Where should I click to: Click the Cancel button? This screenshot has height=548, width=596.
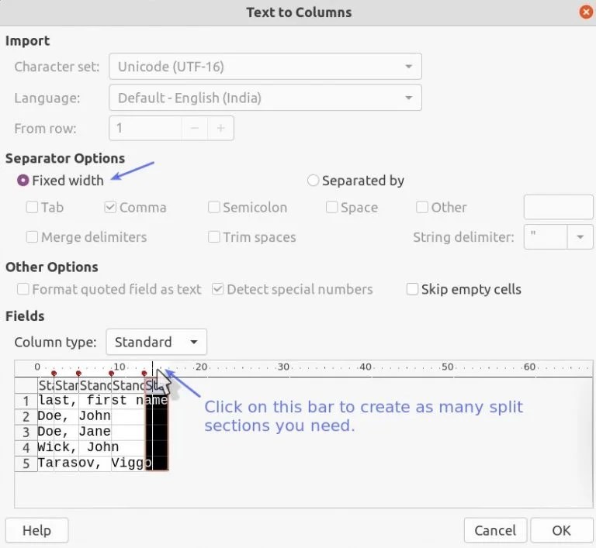coord(495,530)
